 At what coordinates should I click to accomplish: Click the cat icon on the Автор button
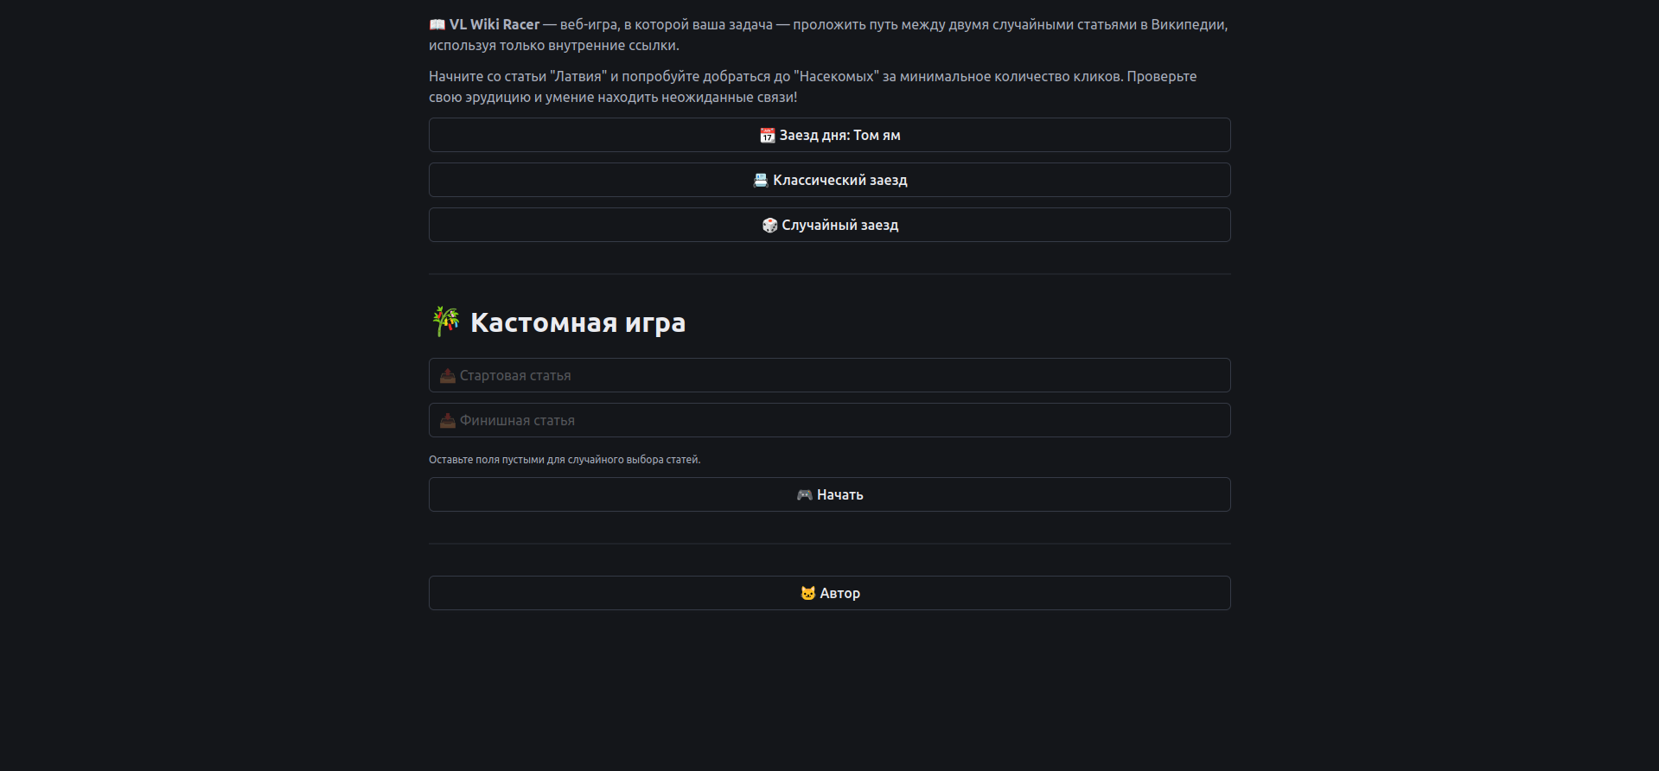(x=807, y=594)
